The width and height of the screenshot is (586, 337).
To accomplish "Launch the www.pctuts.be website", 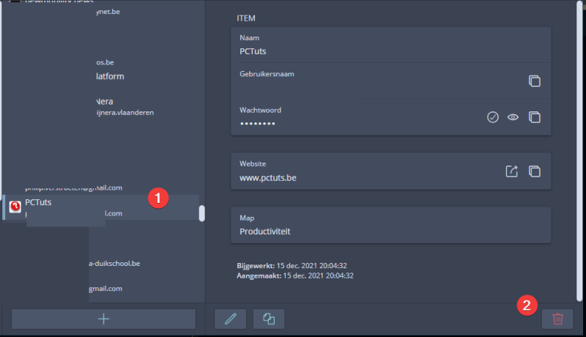I will pos(511,171).
